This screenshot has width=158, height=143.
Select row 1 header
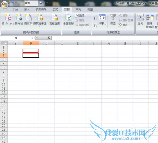click(x=4, y=47)
